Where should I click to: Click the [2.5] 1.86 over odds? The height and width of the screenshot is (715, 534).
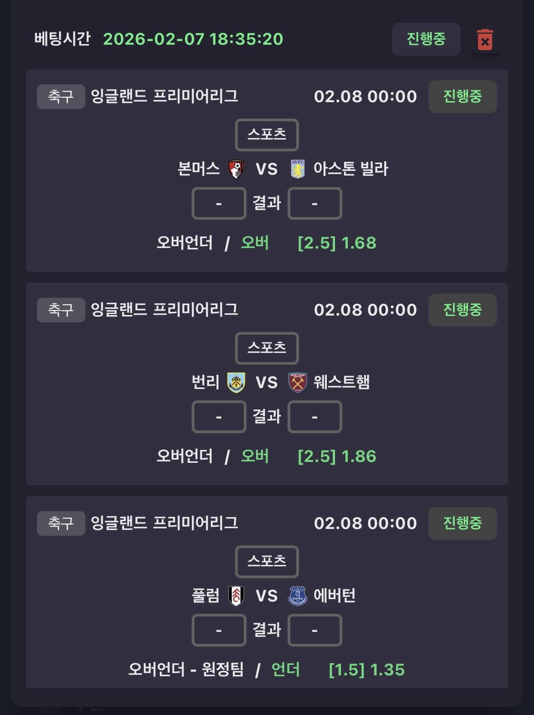(x=337, y=456)
